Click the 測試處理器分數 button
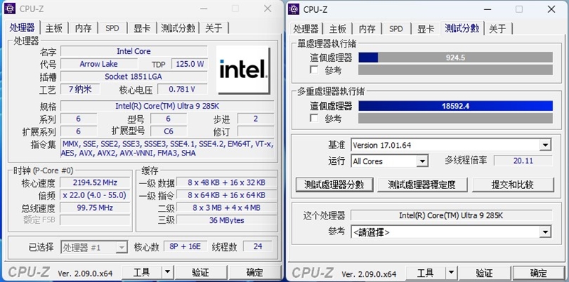The height and width of the screenshot is (282, 569). (334, 185)
